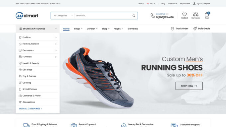The height and width of the screenshot is (127, 226).
Task: Click the Wolmart logo
Action: [x=27, y=15]
